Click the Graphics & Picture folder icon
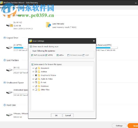 pyautogui.click(x=39, y=75)
